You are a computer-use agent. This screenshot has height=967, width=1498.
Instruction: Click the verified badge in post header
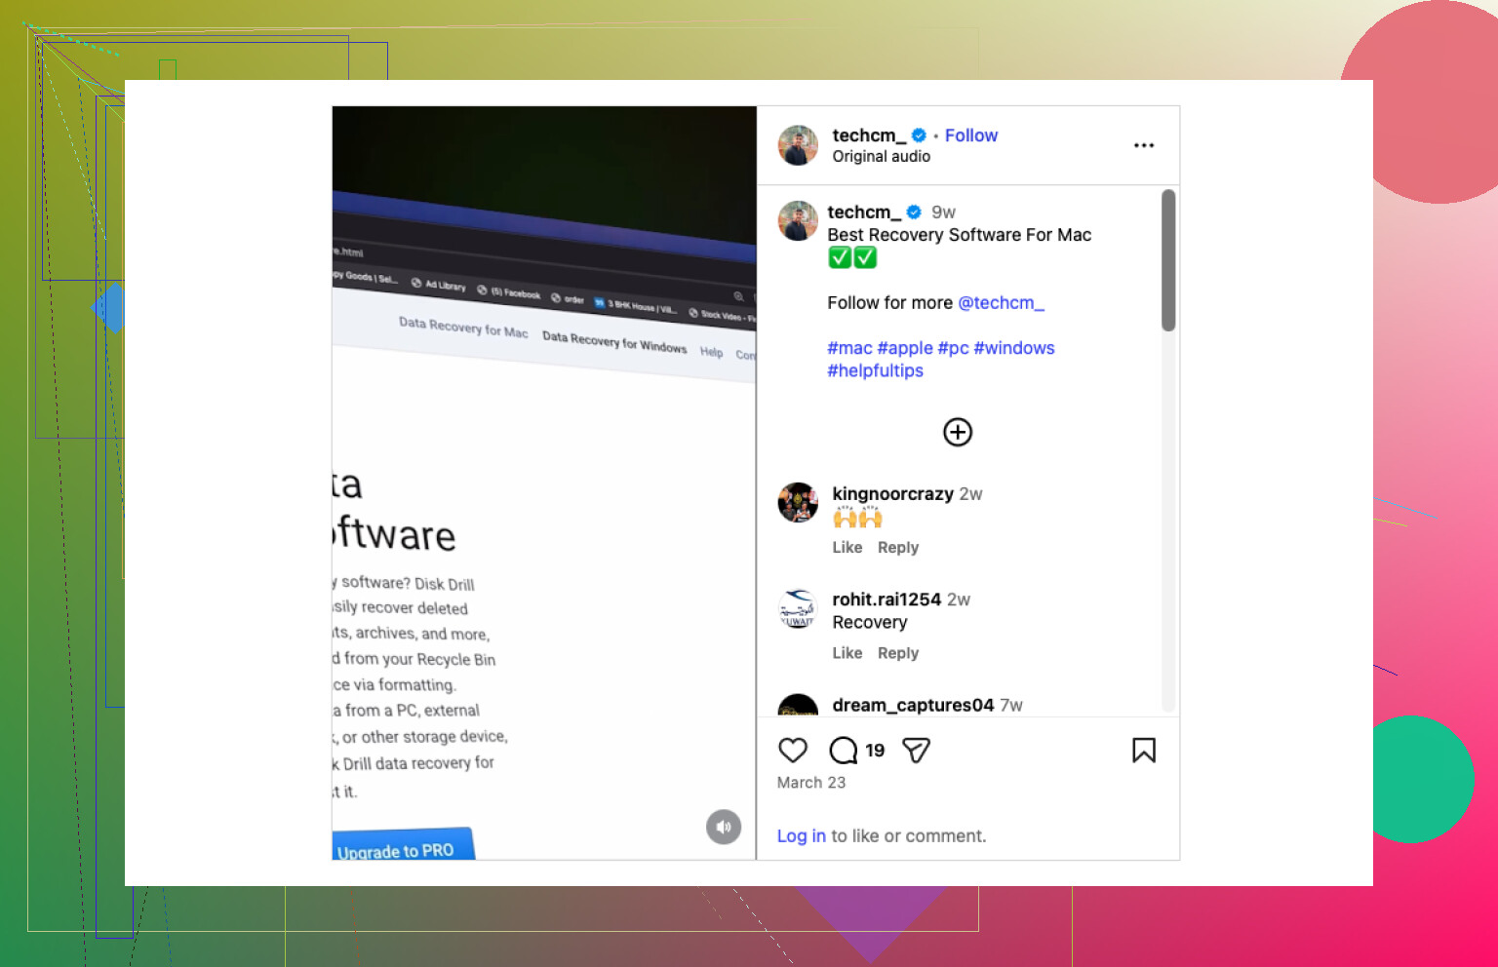(919, 135)
